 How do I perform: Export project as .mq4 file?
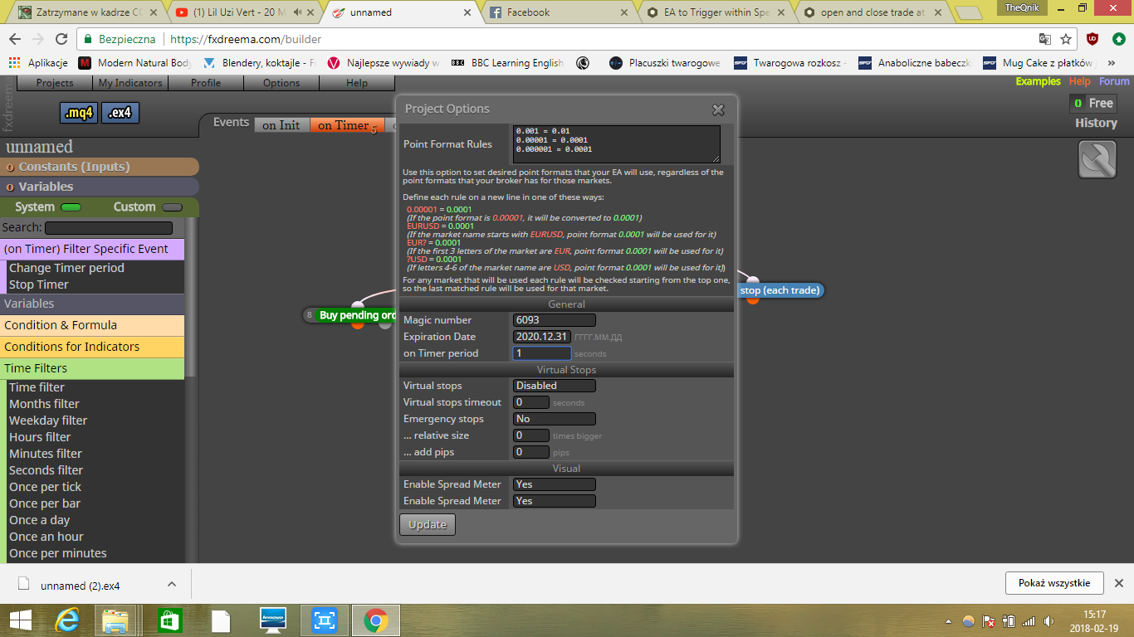pyautogui.click(x=80, y=114)
